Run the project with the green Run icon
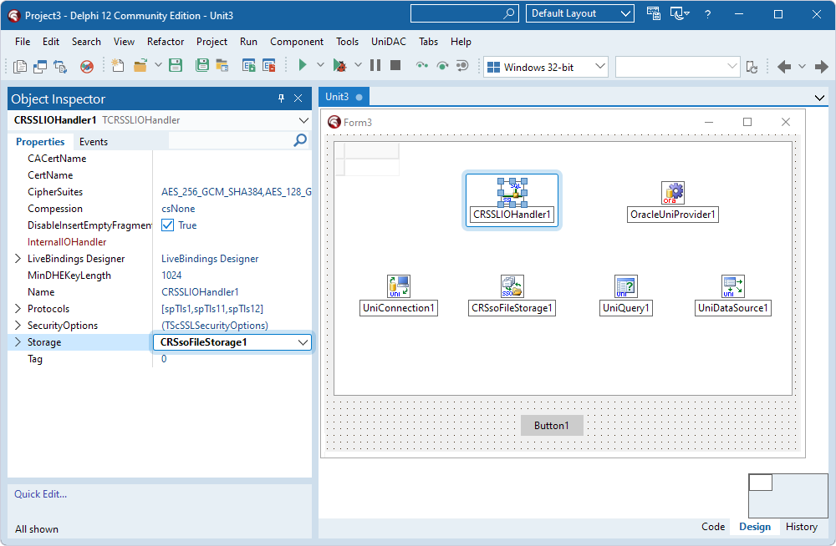The width and height of the screenshot is (836, 546). tap(302, 64)
